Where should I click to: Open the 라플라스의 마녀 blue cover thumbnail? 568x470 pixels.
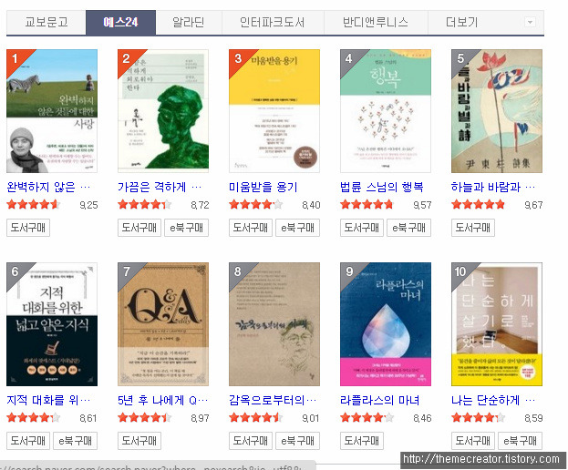pyautogui.click(x=386, y=324)
